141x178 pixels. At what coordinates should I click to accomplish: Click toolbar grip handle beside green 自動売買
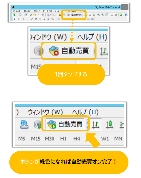(87, 124)
